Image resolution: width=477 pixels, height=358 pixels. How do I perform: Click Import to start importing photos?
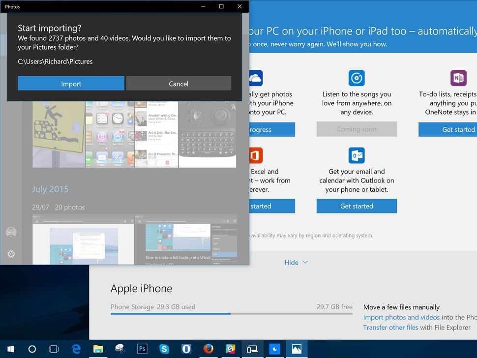pos(71,83)
